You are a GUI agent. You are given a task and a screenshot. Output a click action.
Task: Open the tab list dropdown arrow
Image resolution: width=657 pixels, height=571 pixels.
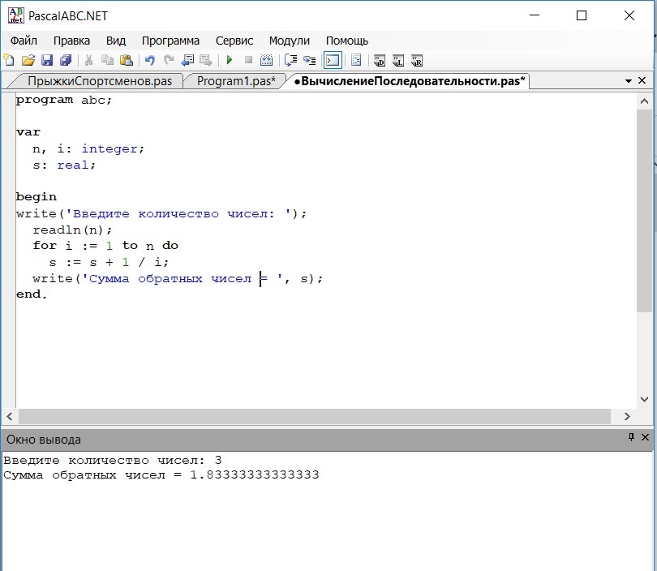pos(629,81)
